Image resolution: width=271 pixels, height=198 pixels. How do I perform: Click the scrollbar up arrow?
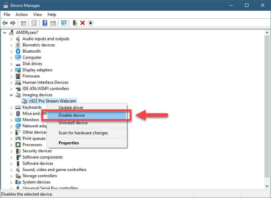click(x=267, y=33)
